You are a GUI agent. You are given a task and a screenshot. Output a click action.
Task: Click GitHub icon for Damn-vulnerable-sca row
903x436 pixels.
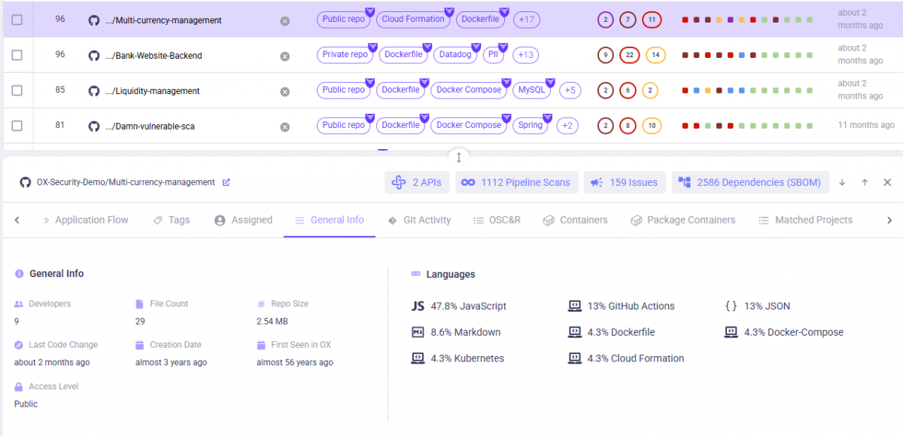(x=94, y=127)
